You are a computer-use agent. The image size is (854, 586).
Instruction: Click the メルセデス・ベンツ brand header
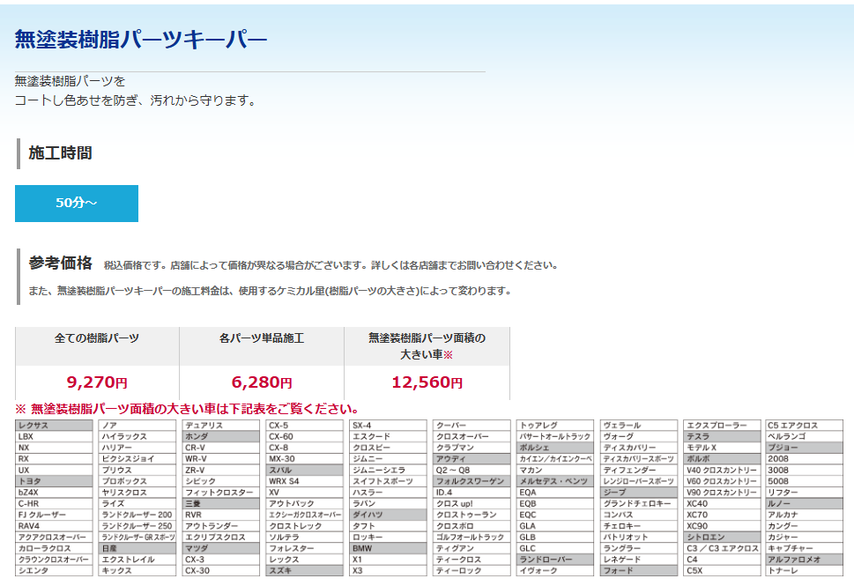coord(553,481)
